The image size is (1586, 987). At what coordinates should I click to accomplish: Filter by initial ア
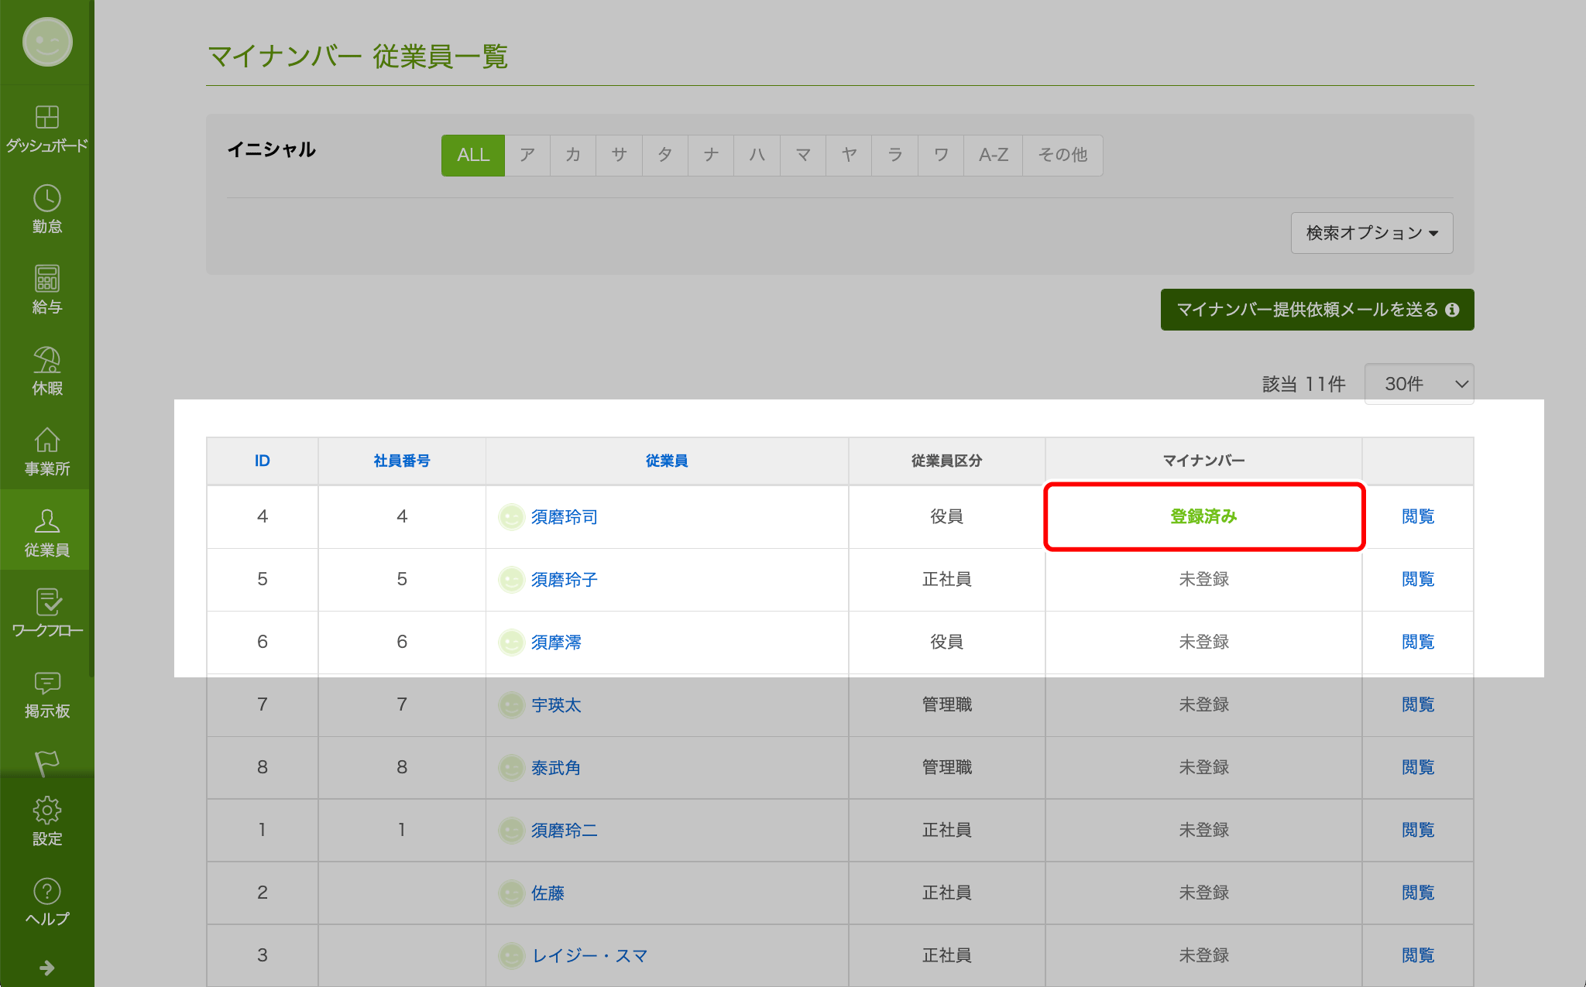527,155
